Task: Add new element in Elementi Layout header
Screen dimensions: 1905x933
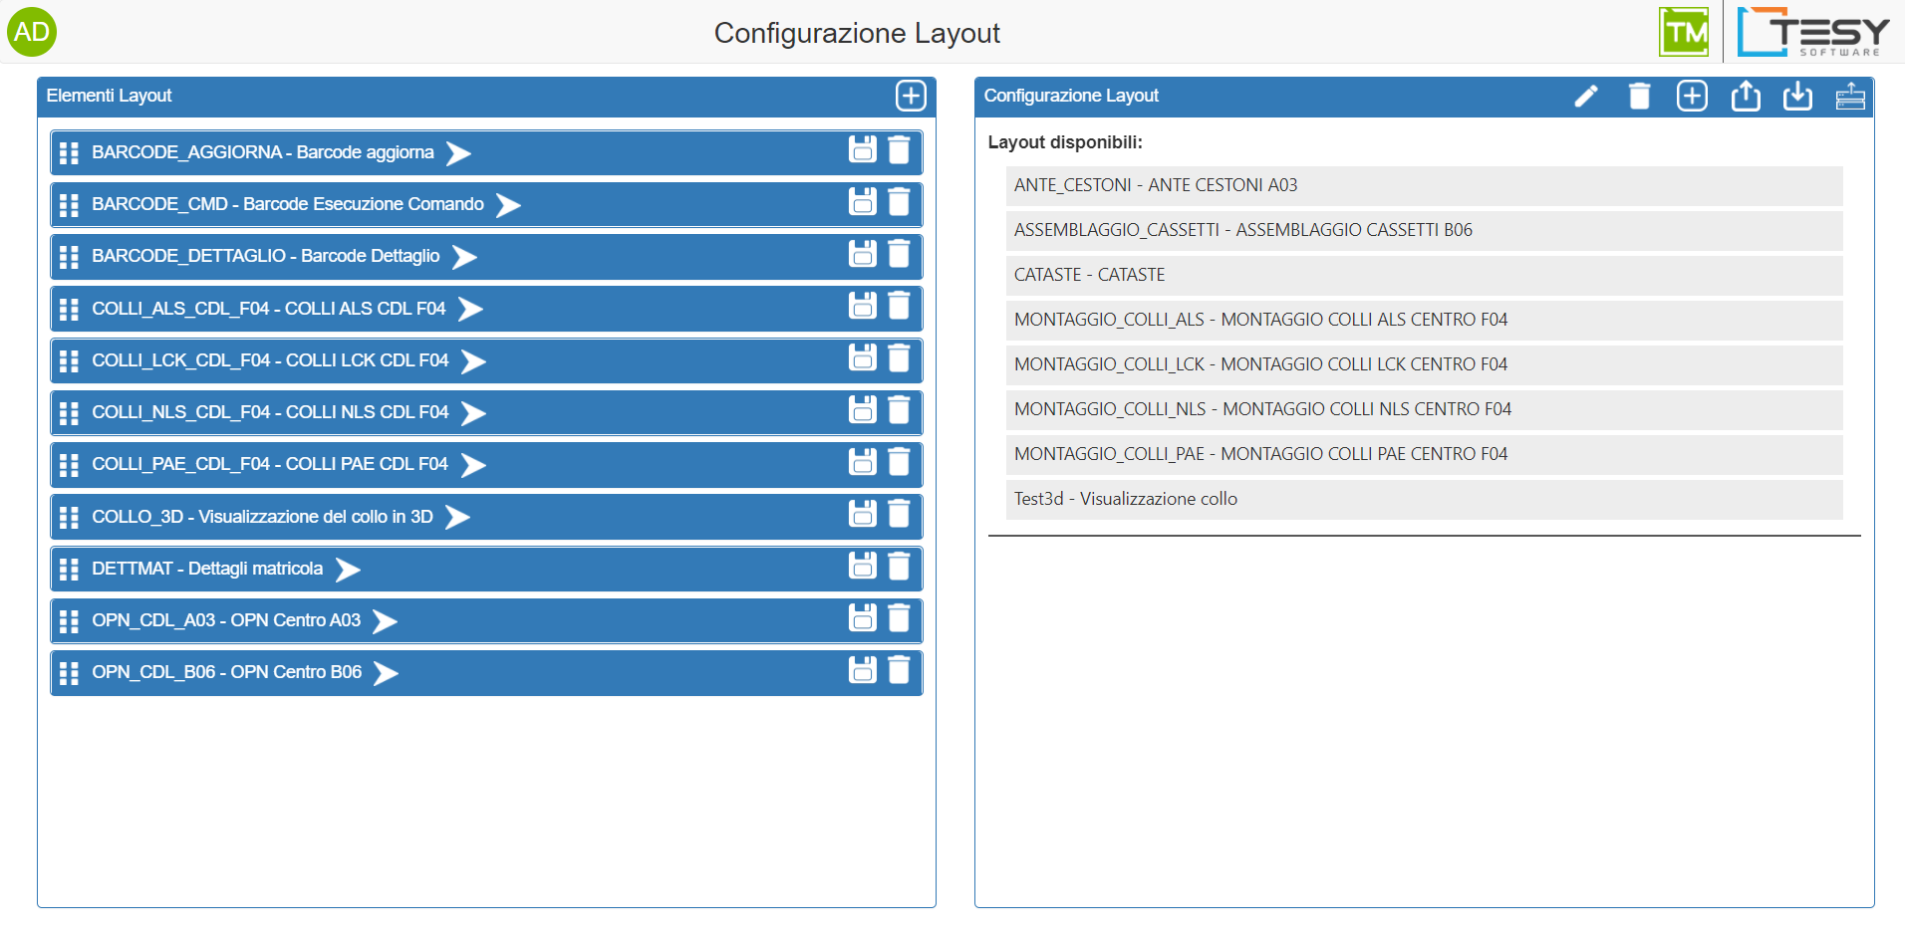Action: coord(910,96)
